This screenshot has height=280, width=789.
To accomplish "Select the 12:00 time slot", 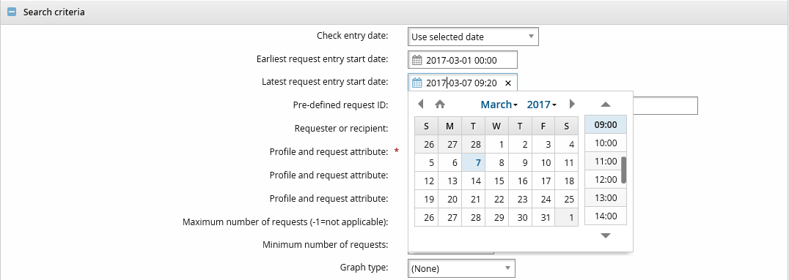I will (x=606, y=179).
